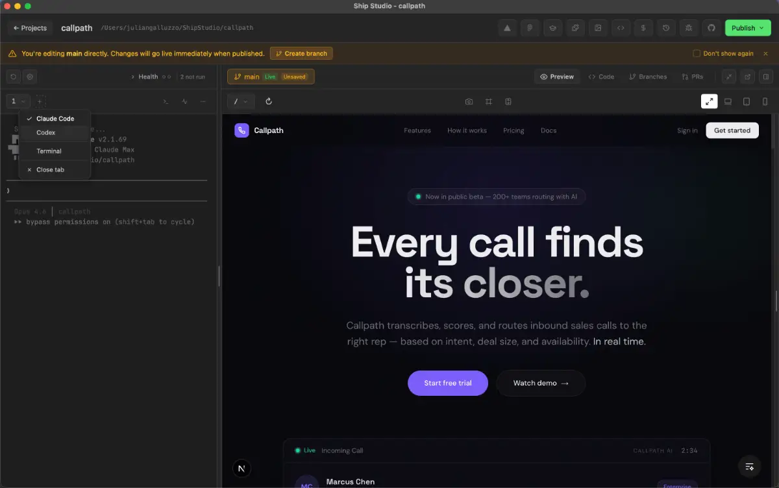Viewport: 779px width, 488px height.
Task: Select the tablet viewport icon
Action: tap(747, 101)
